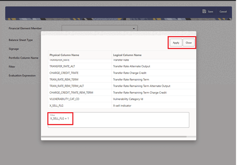Click the Evaluation Expression label
The width and height of the screenshot is (237, 165).
point(22,76)
